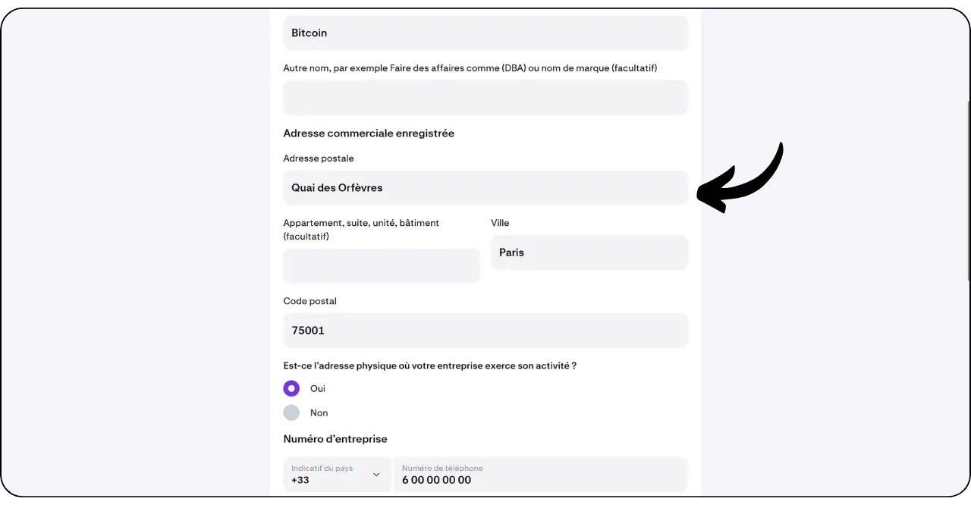Click the black curved arrow graphic

pyautogui.click(x=740, y=179)
